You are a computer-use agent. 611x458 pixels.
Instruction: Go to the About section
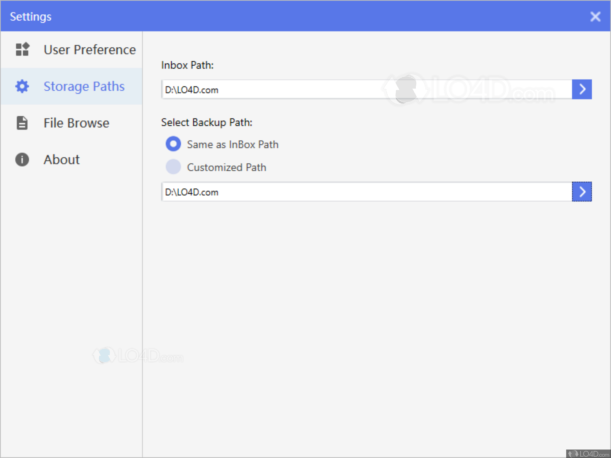coord(62,160)
